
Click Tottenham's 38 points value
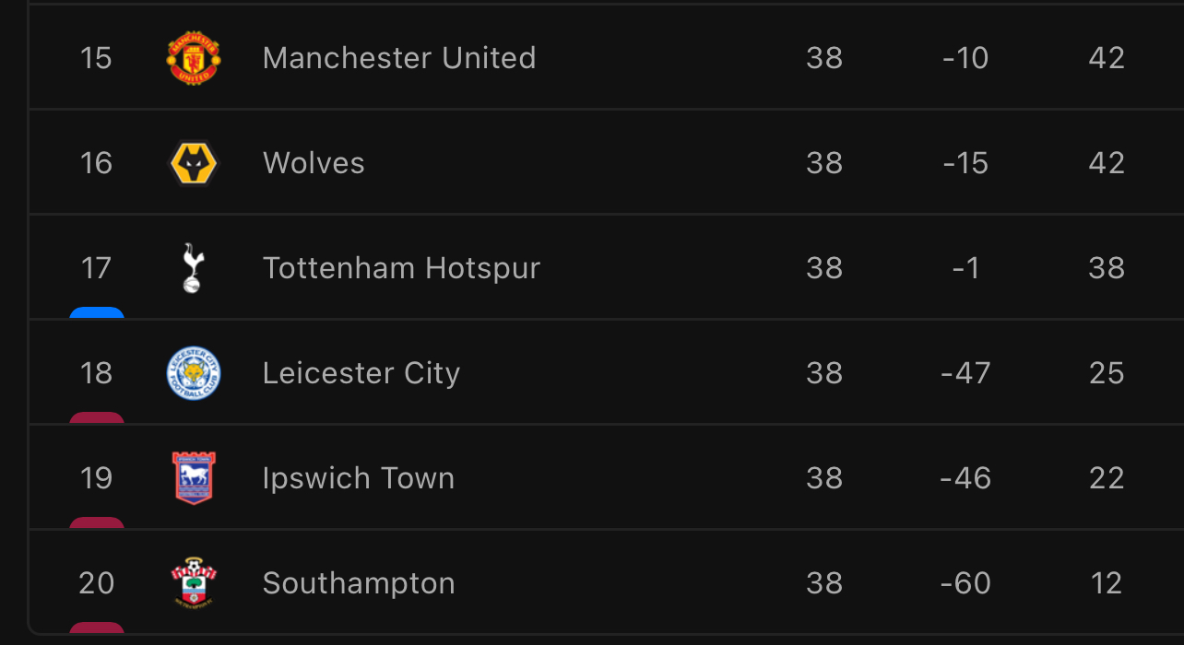1107,268
